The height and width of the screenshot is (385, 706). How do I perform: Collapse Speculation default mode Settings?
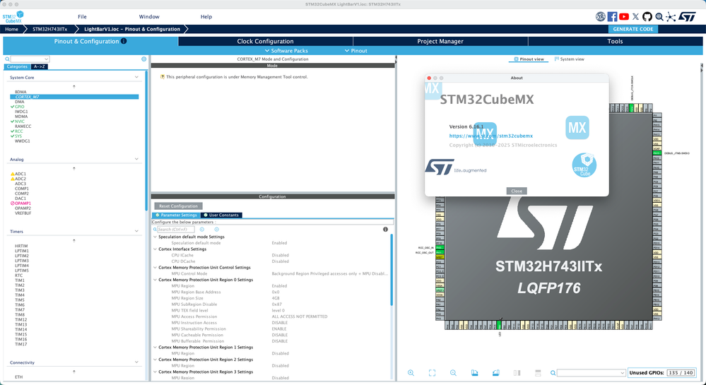[155, 237]
